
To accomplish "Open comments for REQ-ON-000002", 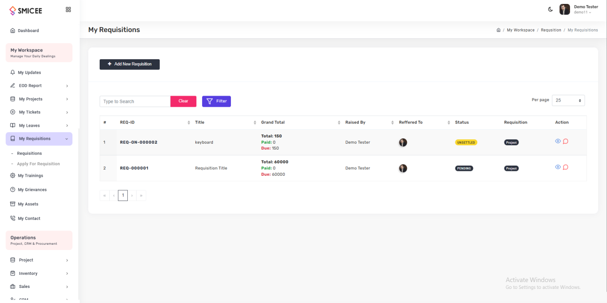I will click(x=566, y=141).
